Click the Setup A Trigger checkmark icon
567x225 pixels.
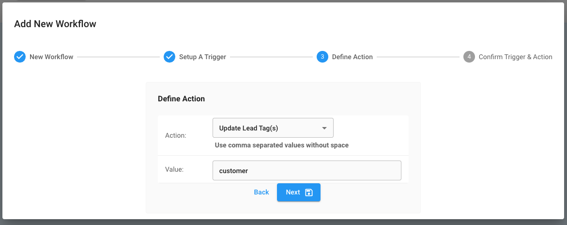point(169,57)
